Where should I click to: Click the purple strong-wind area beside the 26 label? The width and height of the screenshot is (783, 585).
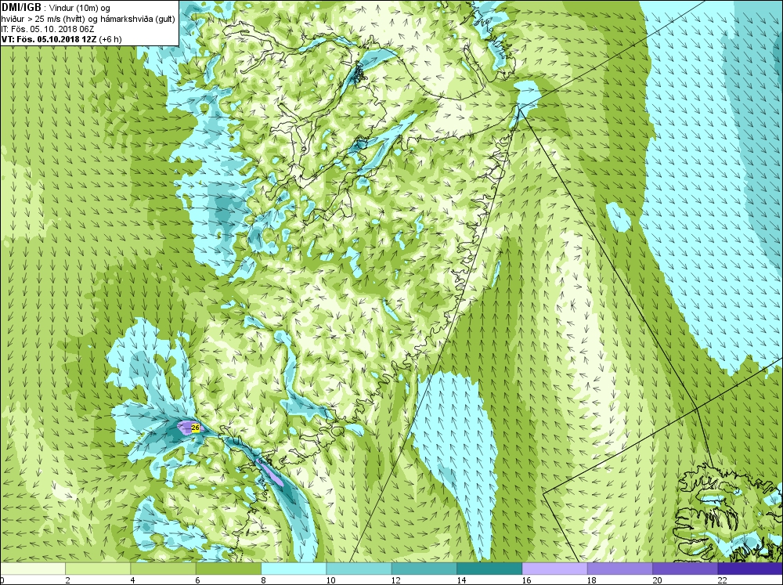(186, 428)
